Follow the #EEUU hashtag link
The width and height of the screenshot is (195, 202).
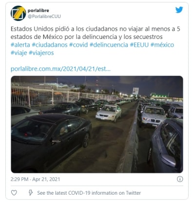[x=139, y=45]
